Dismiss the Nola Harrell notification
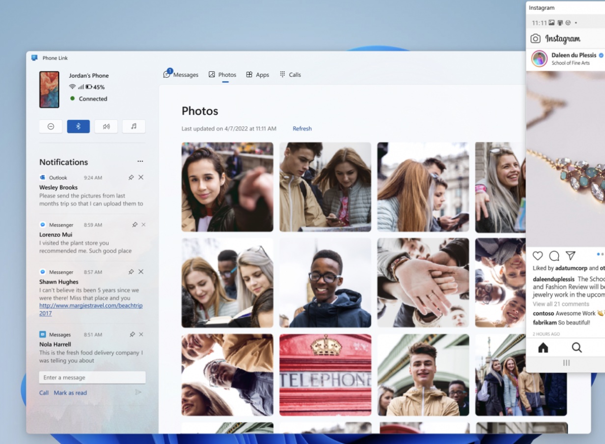 141,334
